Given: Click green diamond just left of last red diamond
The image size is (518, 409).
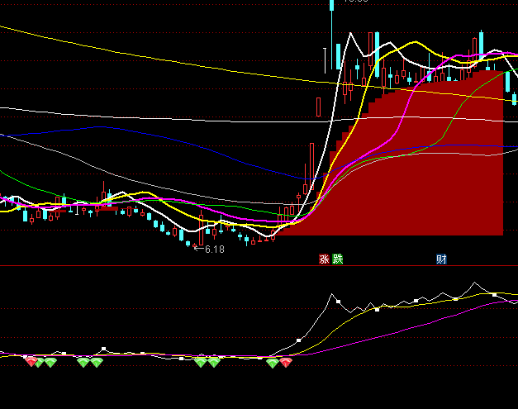Looking at the screenshot, I should (273, 362).
